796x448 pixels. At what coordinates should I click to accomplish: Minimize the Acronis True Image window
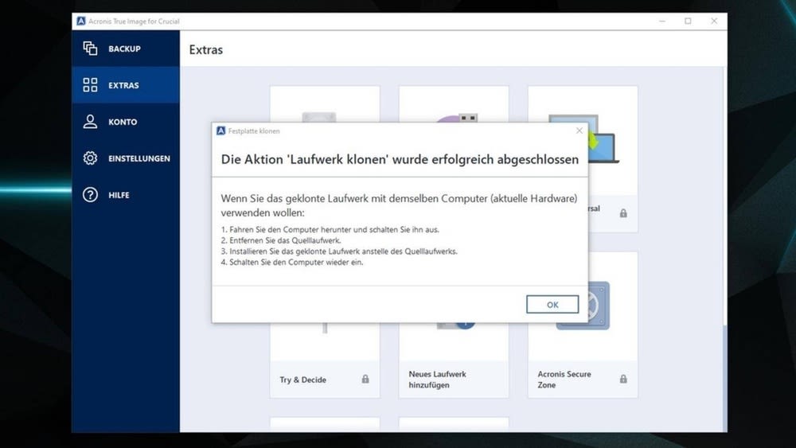[x=662, y=21]
